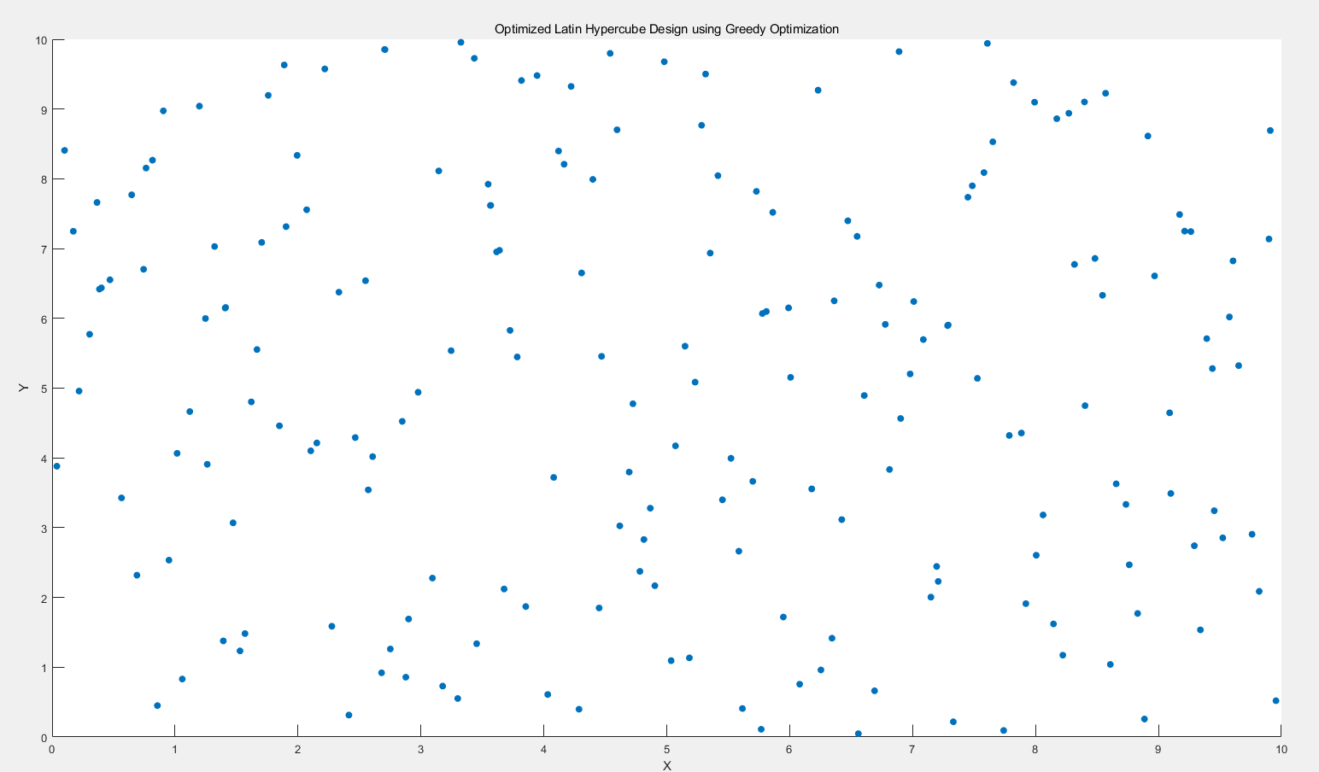Click the plot title "Optimized Latin Hypercube Design using Greedy Optimization"
This screenshot has height=772, width=1319.
[x=666, y=29]
